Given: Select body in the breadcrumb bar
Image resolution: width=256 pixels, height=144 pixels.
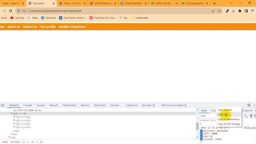Looking at the screenshot, I should tap(5, 142).
